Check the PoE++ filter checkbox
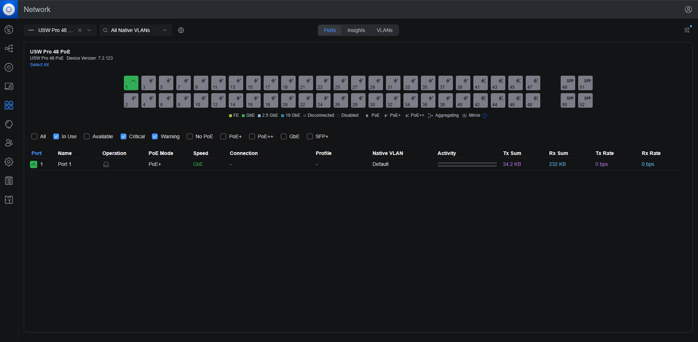 click(x=252, y=137)
